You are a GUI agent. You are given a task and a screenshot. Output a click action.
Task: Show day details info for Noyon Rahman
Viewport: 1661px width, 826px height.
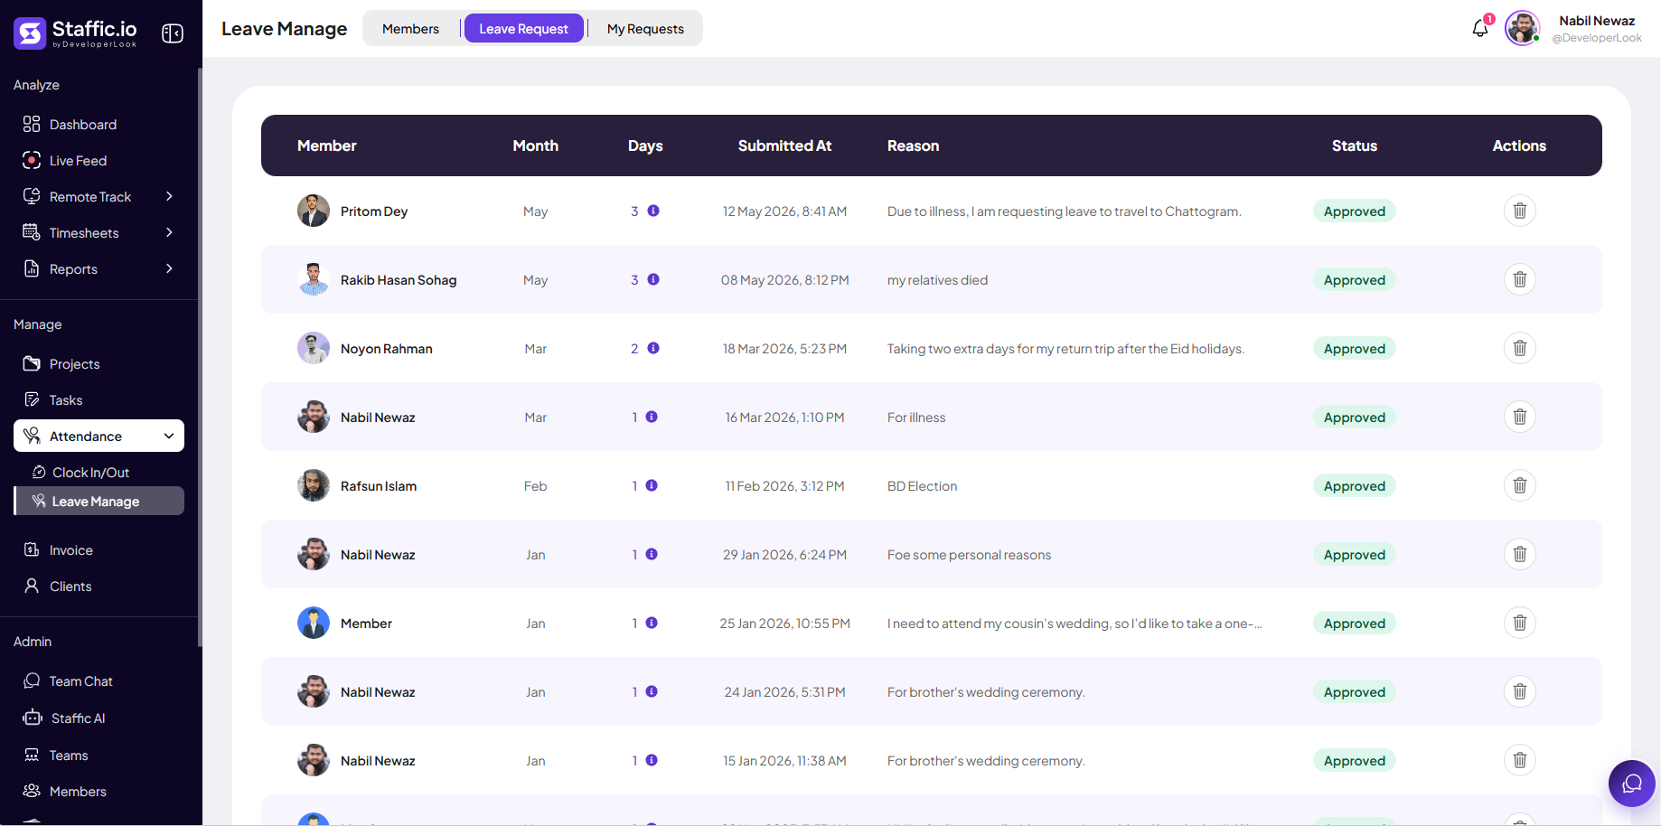(x=653, y=348)
